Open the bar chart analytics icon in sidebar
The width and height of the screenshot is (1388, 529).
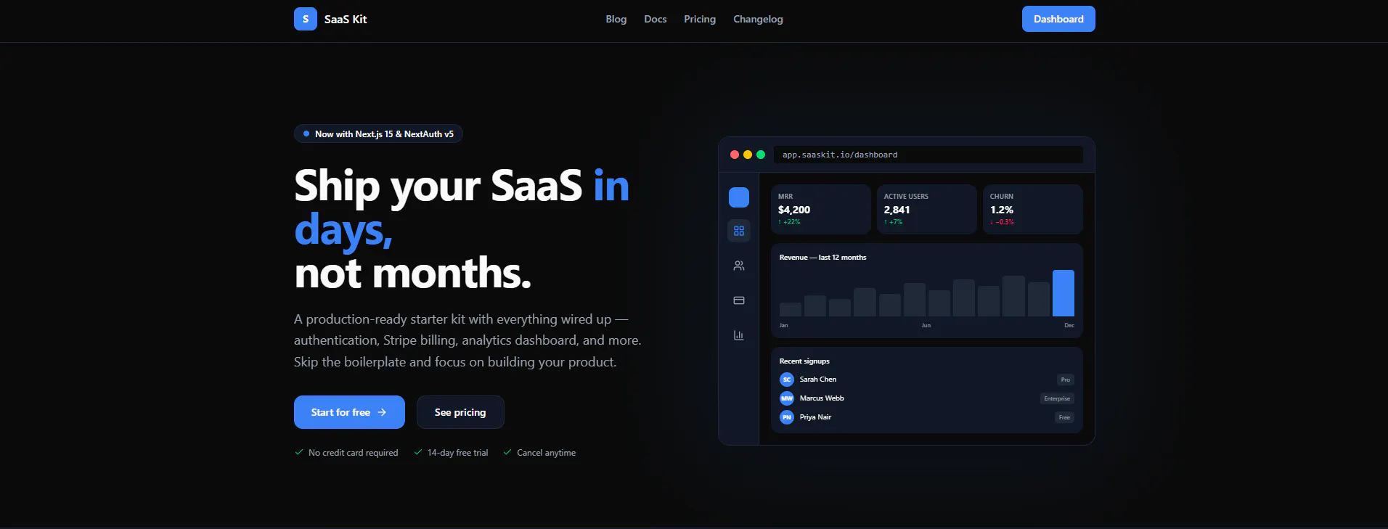739,335
